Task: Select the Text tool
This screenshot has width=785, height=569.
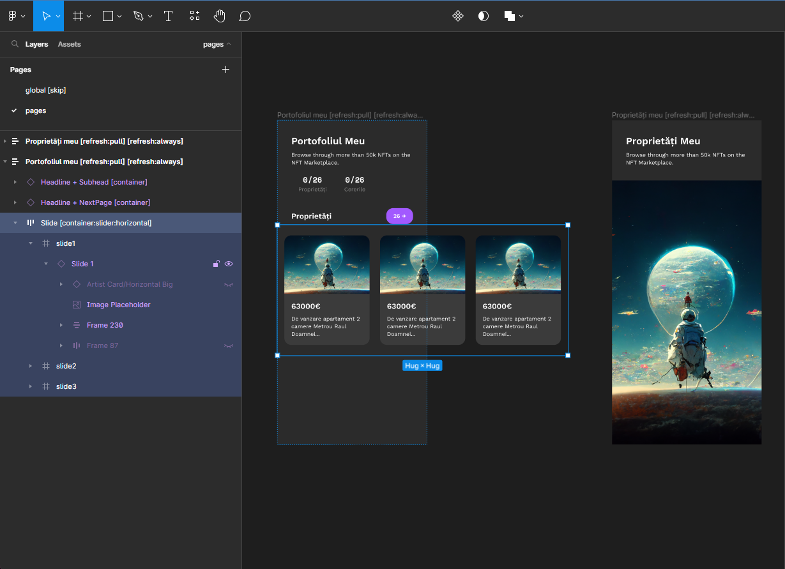Action: tap(168, 16)
